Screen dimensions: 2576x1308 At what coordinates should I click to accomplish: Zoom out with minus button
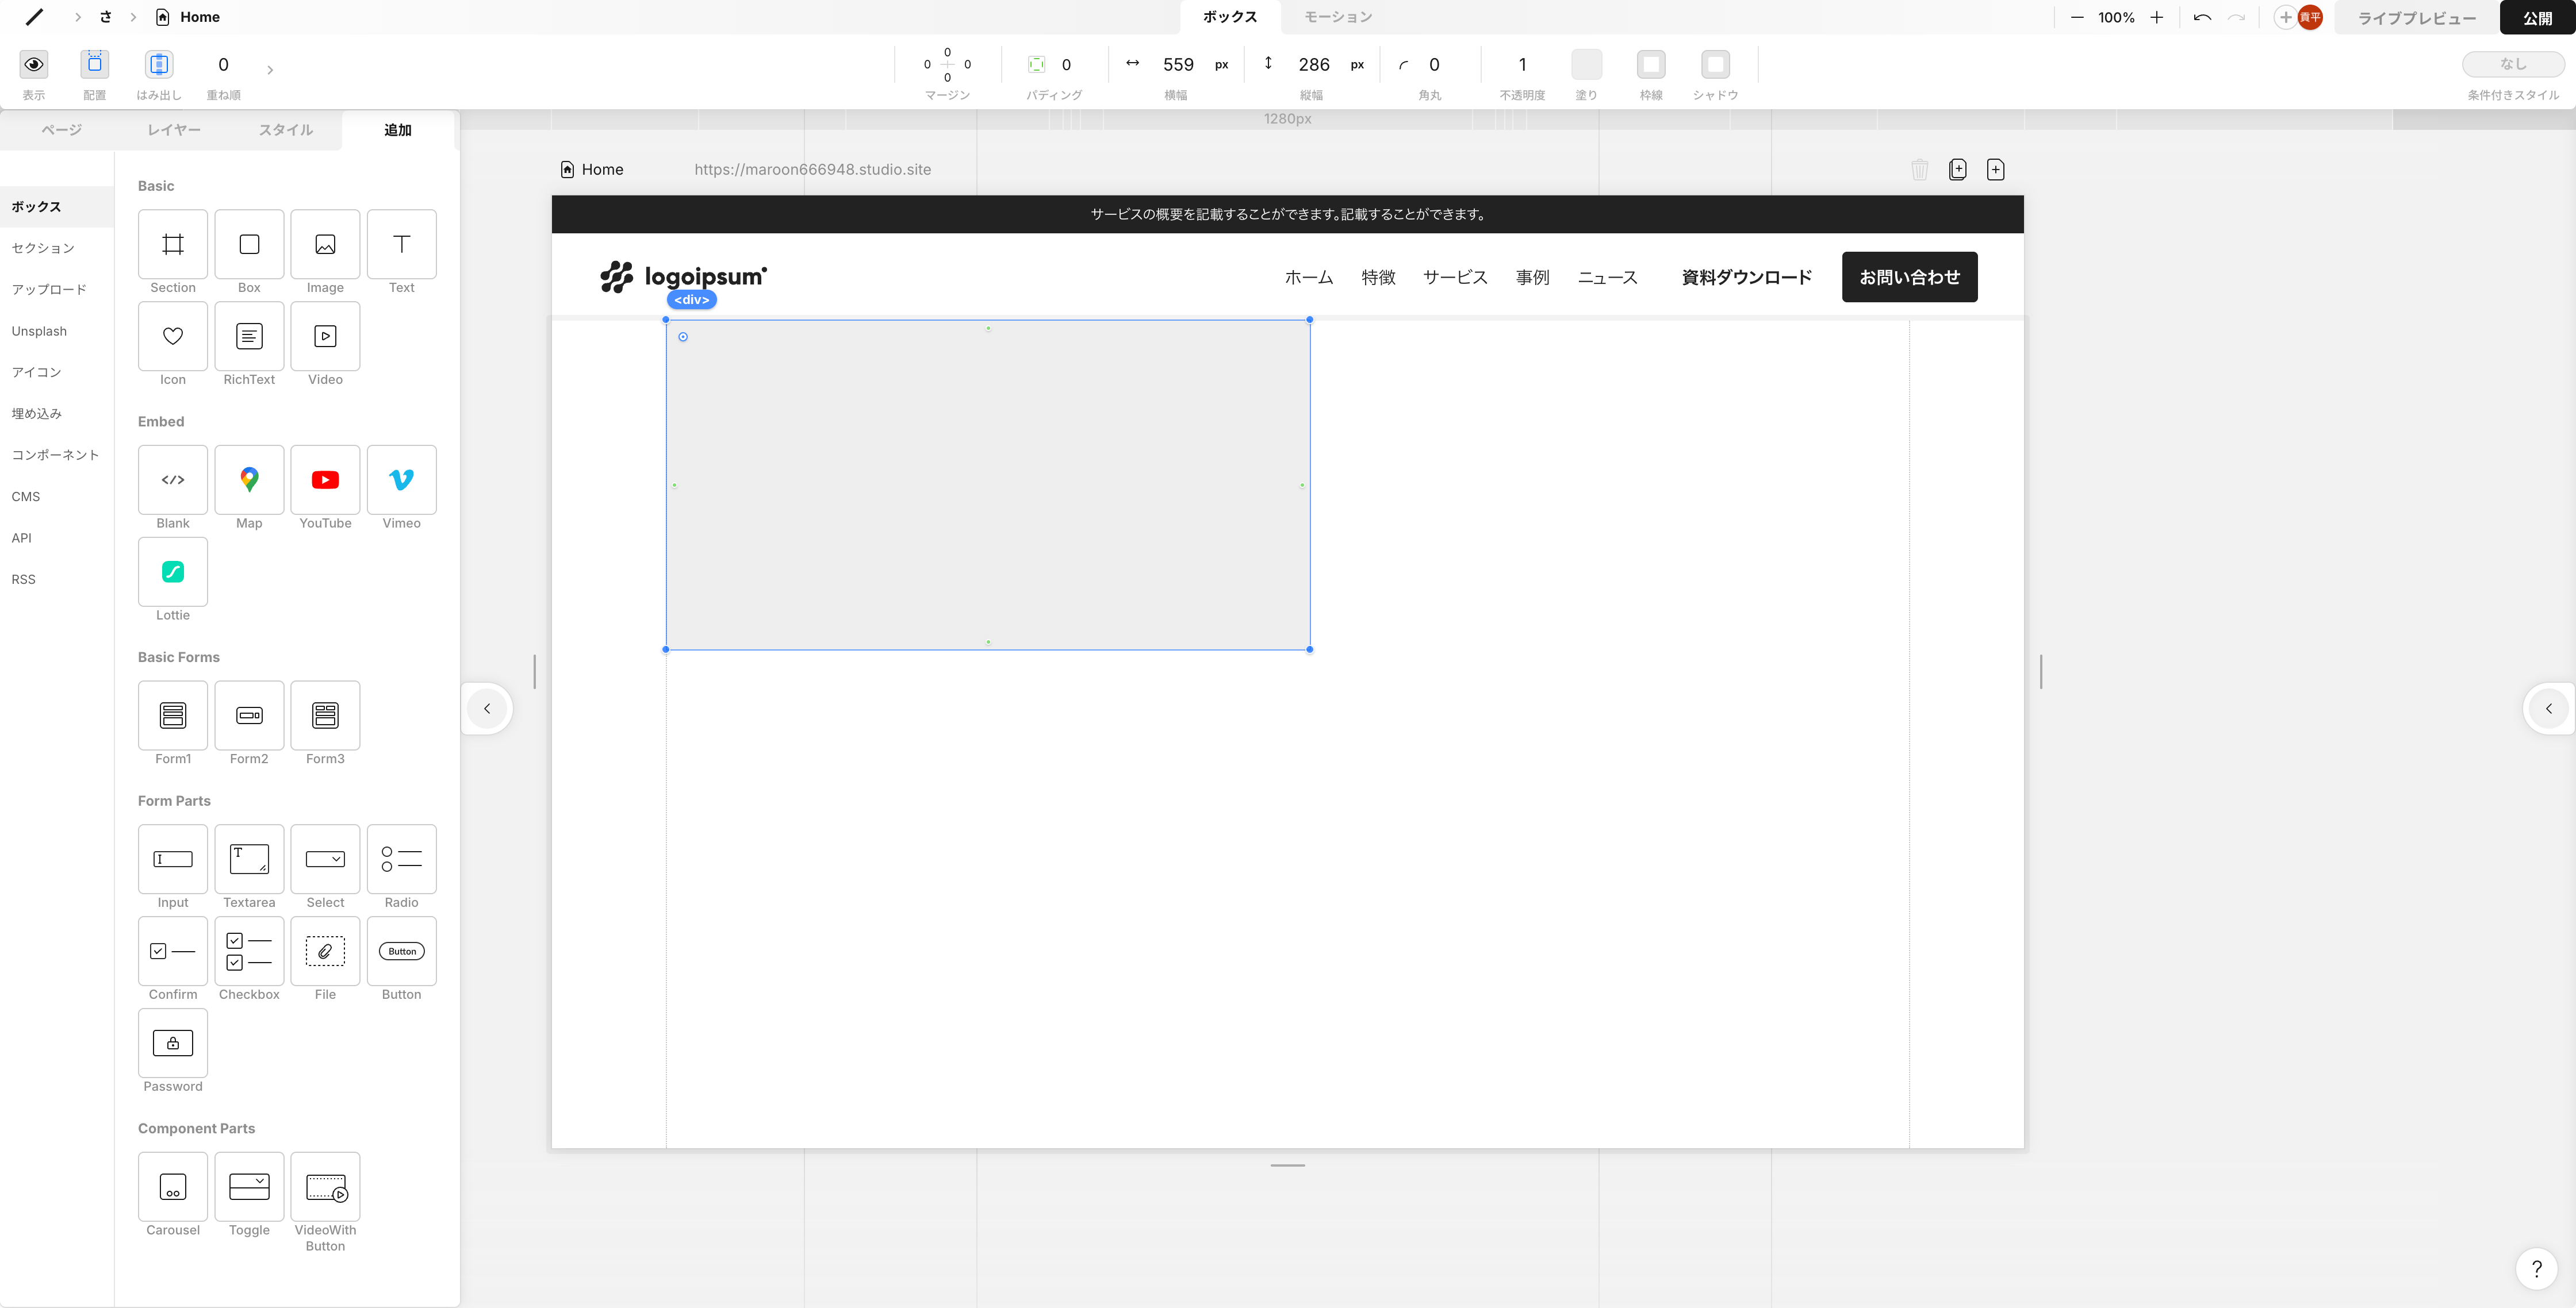coord(2077,18)
